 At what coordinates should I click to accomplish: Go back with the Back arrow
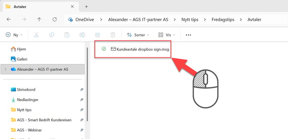tap(9, 20)
